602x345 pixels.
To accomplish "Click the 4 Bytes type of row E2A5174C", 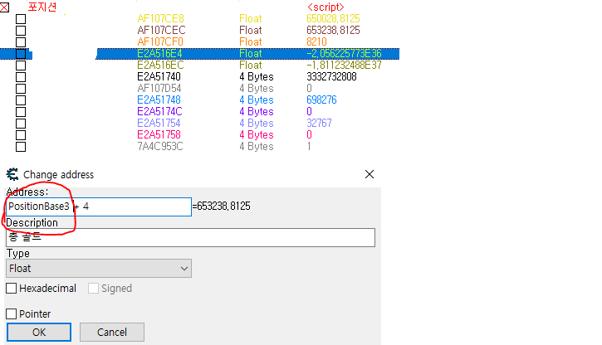I will [256, 112].
